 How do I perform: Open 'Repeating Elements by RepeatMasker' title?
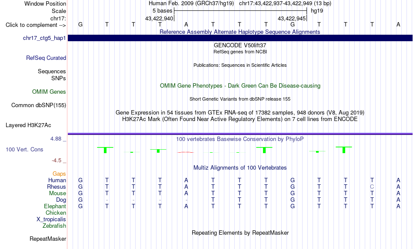[240, 233]
